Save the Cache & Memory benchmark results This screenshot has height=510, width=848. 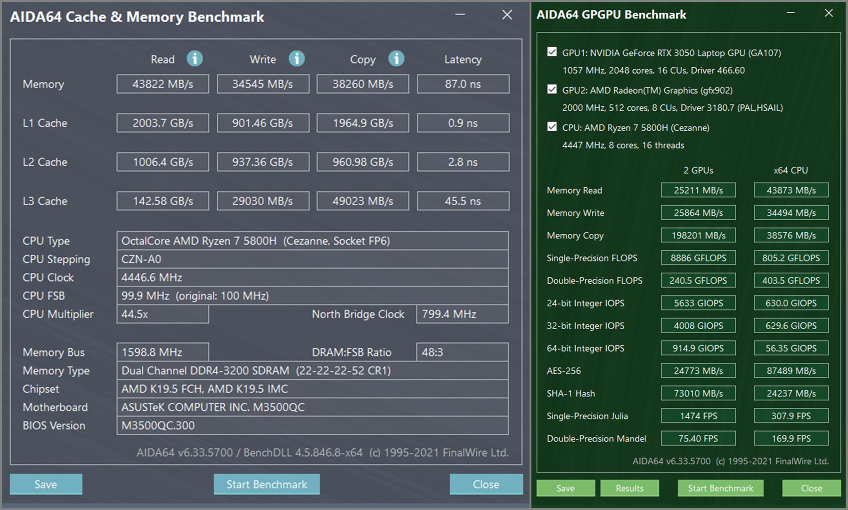click(46, 484)
